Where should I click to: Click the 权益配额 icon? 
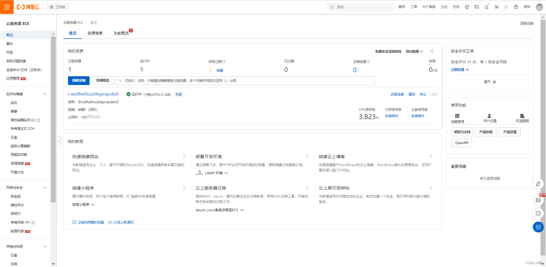(x=522, y=116)
